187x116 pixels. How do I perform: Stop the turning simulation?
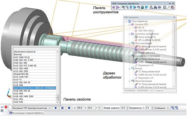pyautogui.click(x=69, y=108)
